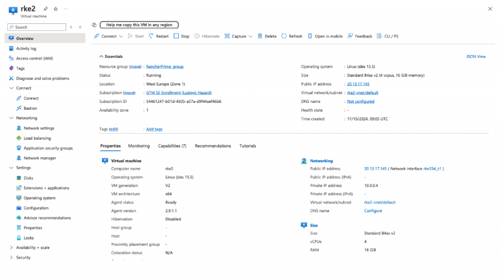The width and height of the screenshot is (500, 277).
Task: Pin the rke2 resource to dashboard
Action: pos(46,9)
